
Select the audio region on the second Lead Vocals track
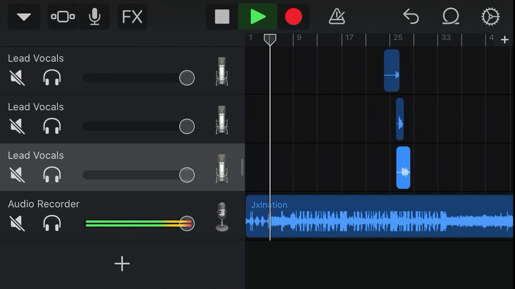tap(400, 119)
